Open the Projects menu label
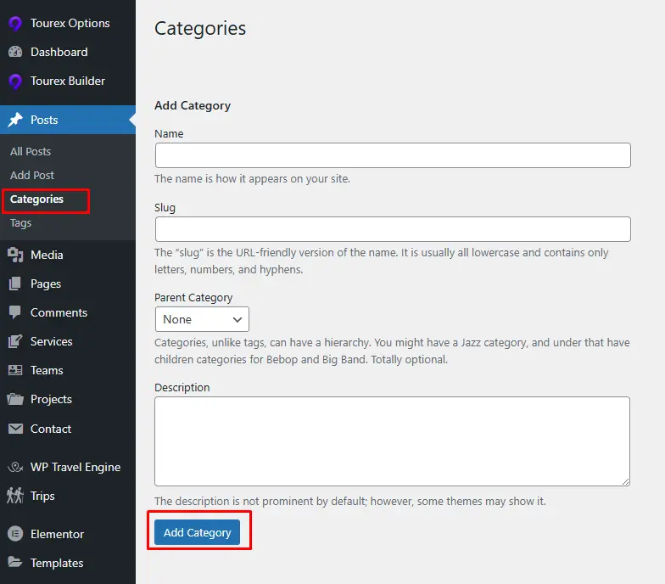 [x=51, y=399]
